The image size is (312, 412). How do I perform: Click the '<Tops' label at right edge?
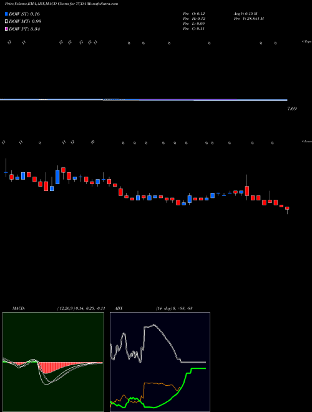click(x=306, y=41)
